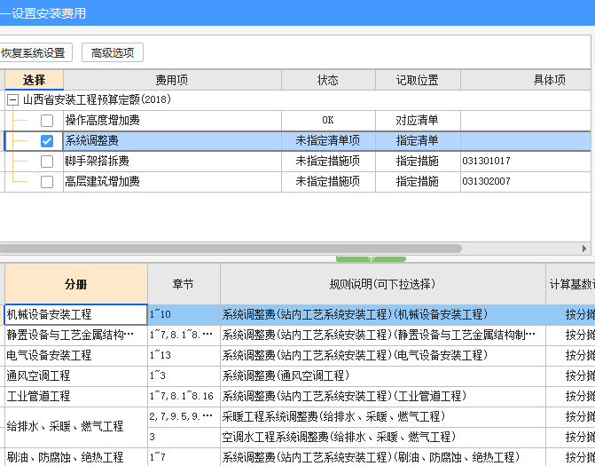Click the OK status cell
Viewport: 595px width, 466px height.
[328, 121]
